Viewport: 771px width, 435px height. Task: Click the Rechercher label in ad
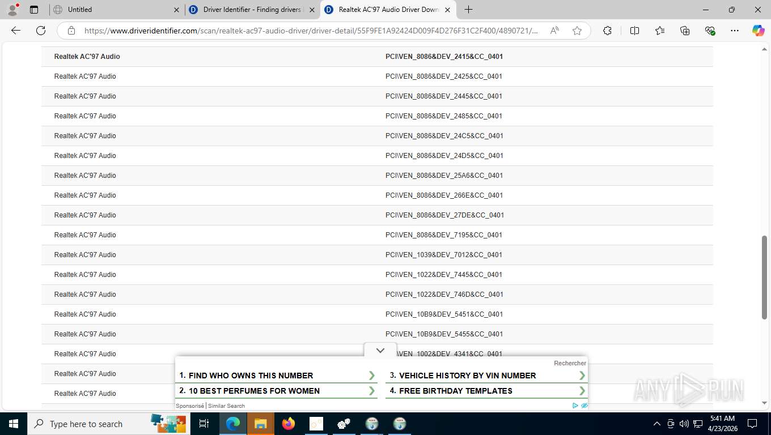click(570, 363)
